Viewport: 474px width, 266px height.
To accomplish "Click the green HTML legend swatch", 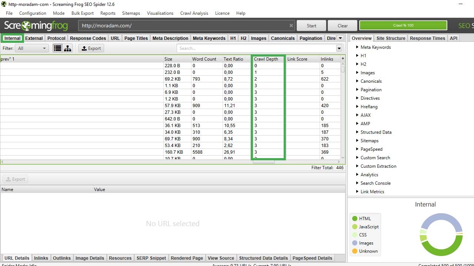I will tap(355, 219).
